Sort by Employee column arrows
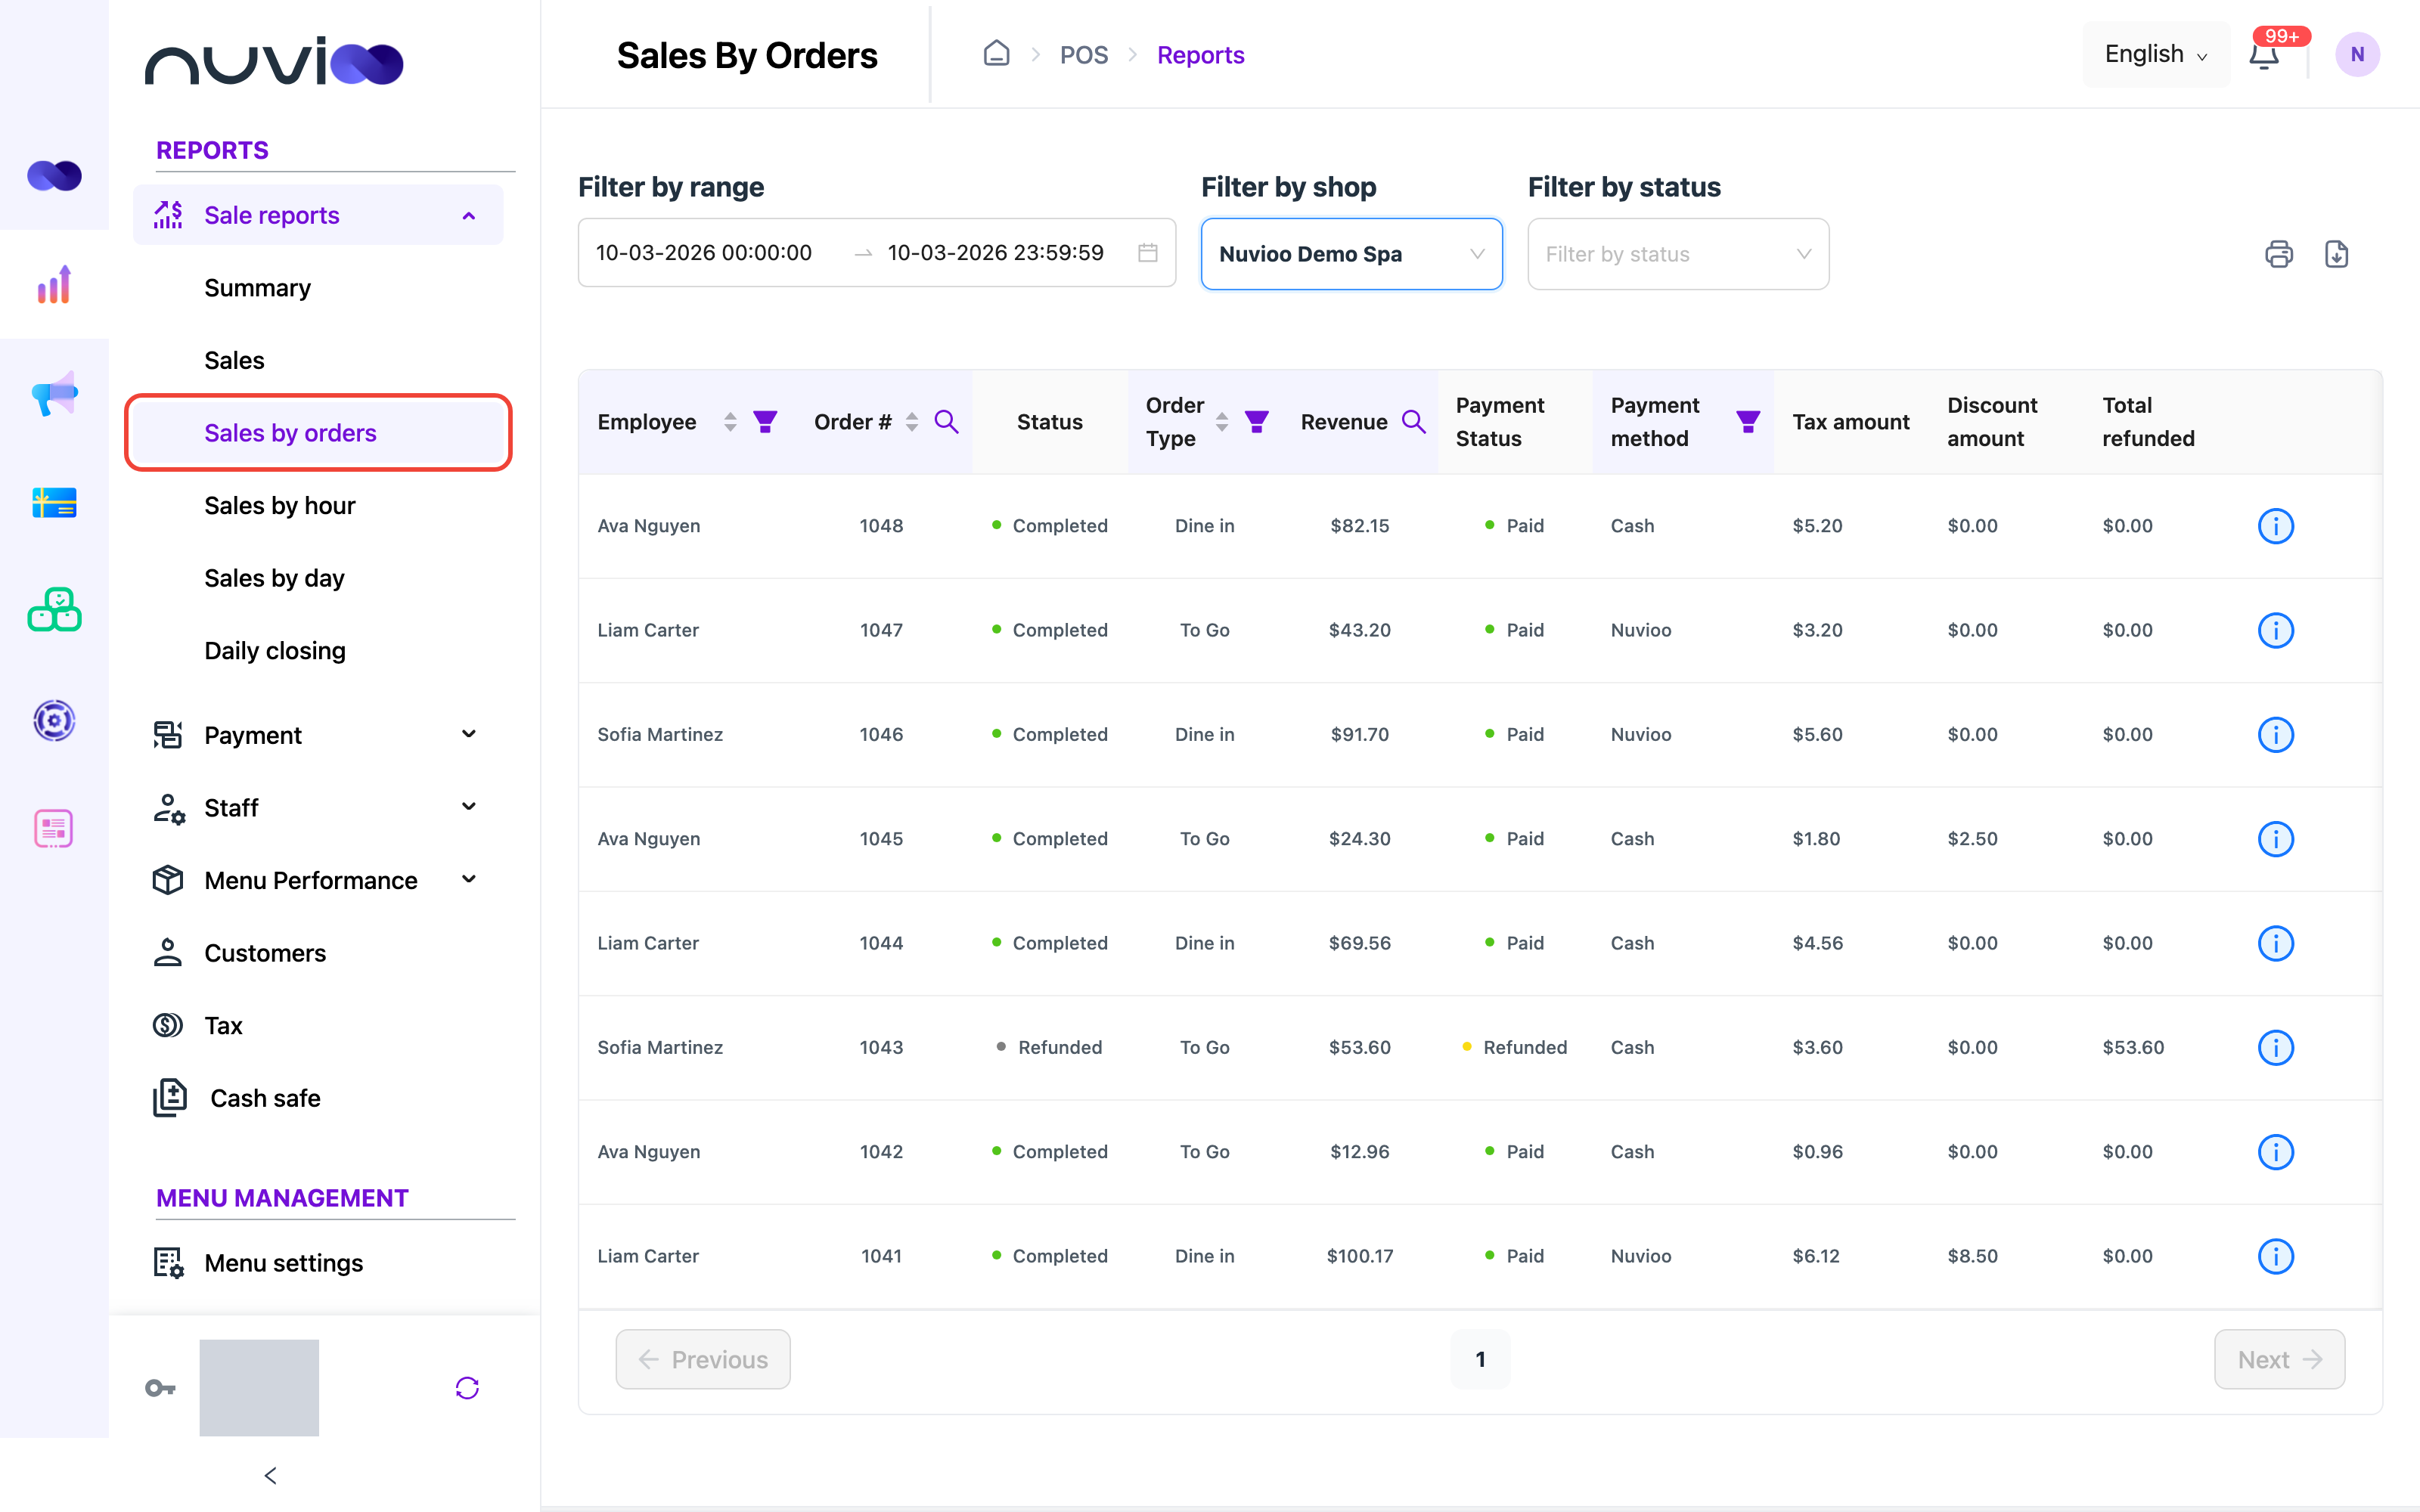This screenshot has width=2420, height=1512. 730,422
